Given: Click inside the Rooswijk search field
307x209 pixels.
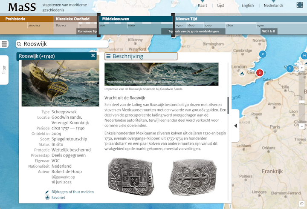Looking at the screenshot, I should pyautogui.click(x=62, y=44).
